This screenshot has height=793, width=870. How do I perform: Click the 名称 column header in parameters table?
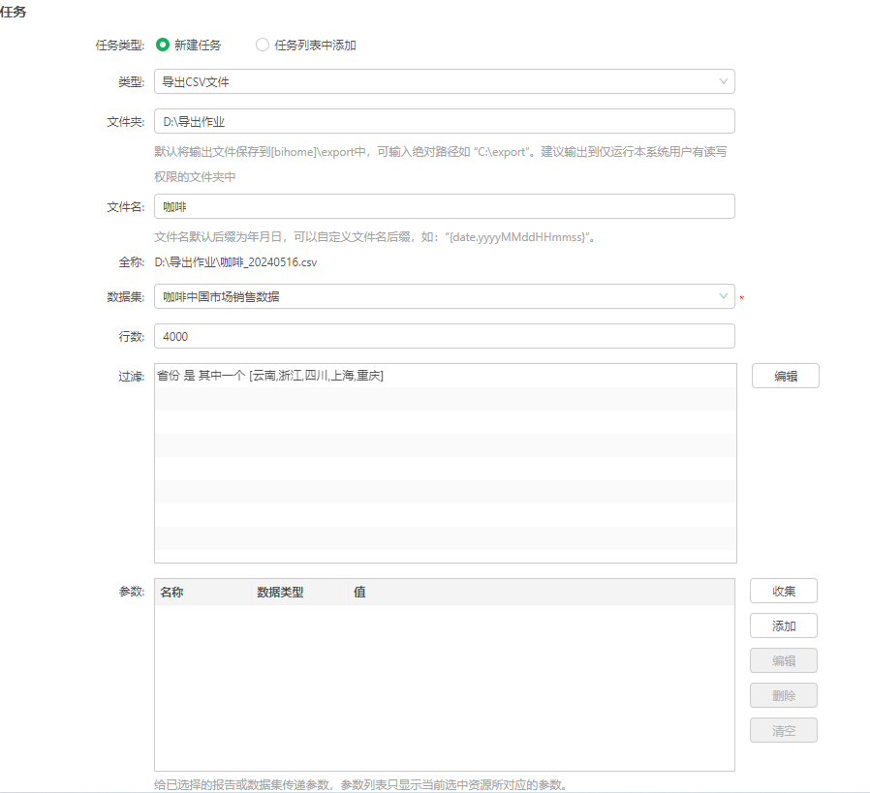click(203, 593)
